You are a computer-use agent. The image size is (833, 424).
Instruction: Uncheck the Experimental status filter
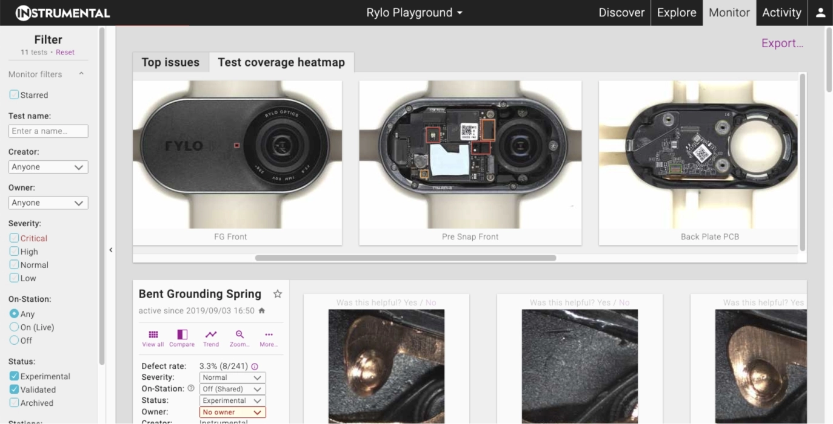pyautogui.click(x=14, y=376)
